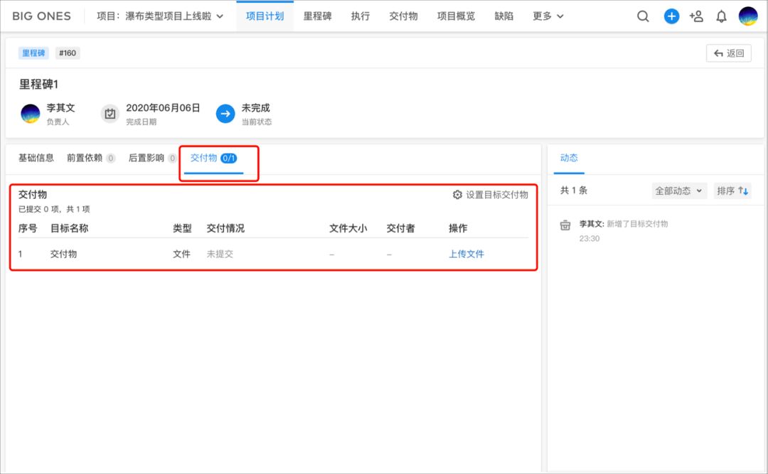Select the 基础信息 sub-tab
The height and width of the screenshot is (474, 768).
(x=36, y=158)
